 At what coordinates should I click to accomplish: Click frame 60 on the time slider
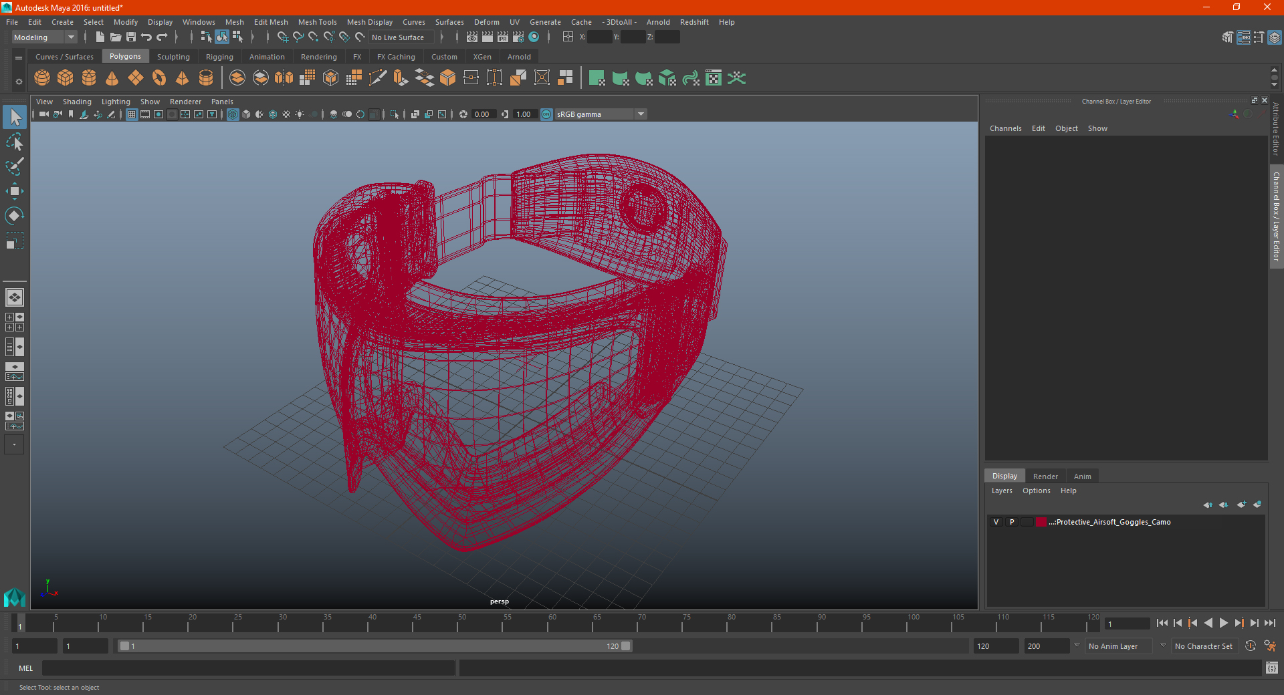click(x=548, y=624)
